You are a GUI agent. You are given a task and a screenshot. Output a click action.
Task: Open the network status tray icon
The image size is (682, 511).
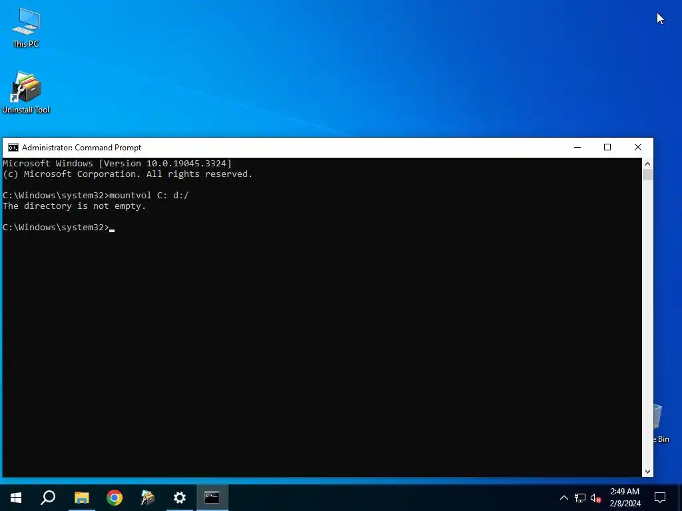coord(580,498)
